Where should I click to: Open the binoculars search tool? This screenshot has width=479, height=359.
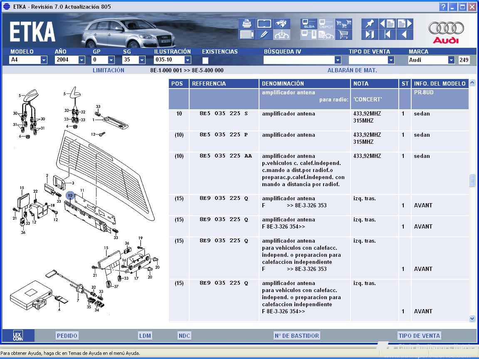click(281, 24)
